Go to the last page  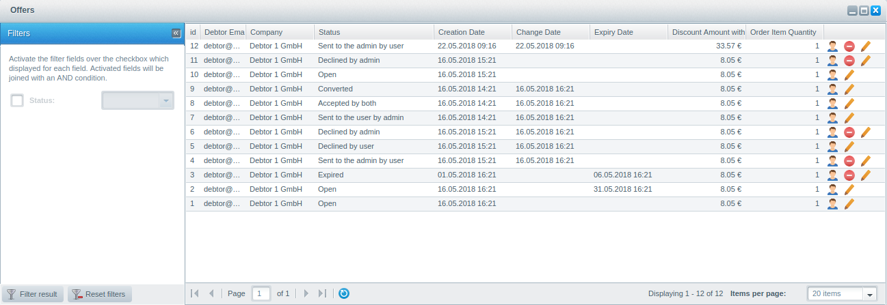323,293
